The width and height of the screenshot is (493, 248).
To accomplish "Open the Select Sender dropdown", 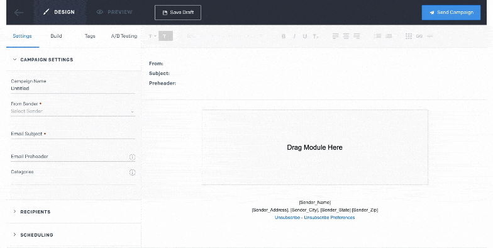I will (73, 111).
